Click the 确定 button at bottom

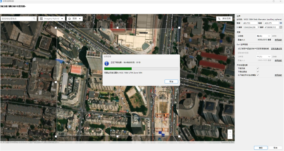261,148
